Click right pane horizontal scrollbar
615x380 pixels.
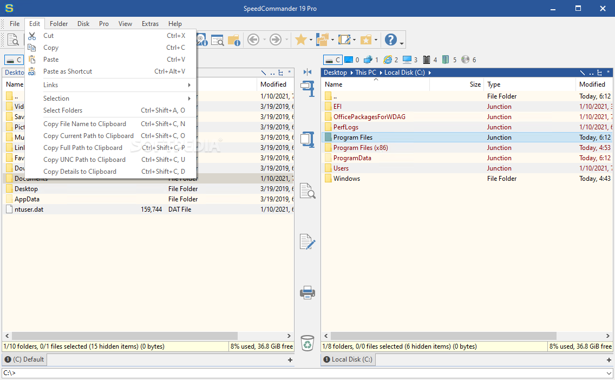(x=443, y=336)
